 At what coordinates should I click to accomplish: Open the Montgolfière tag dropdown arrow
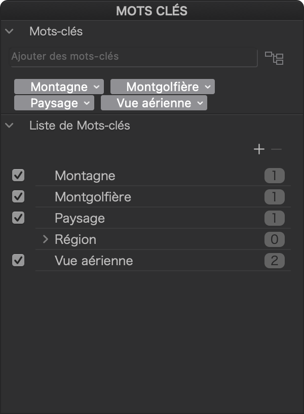[x=208, y=87]
